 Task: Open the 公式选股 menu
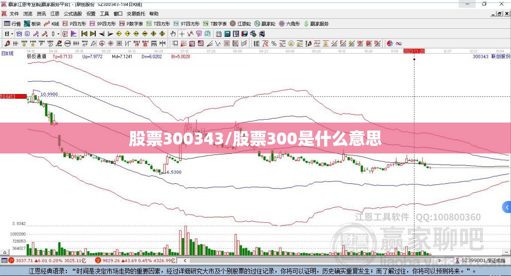click(73, 13)
